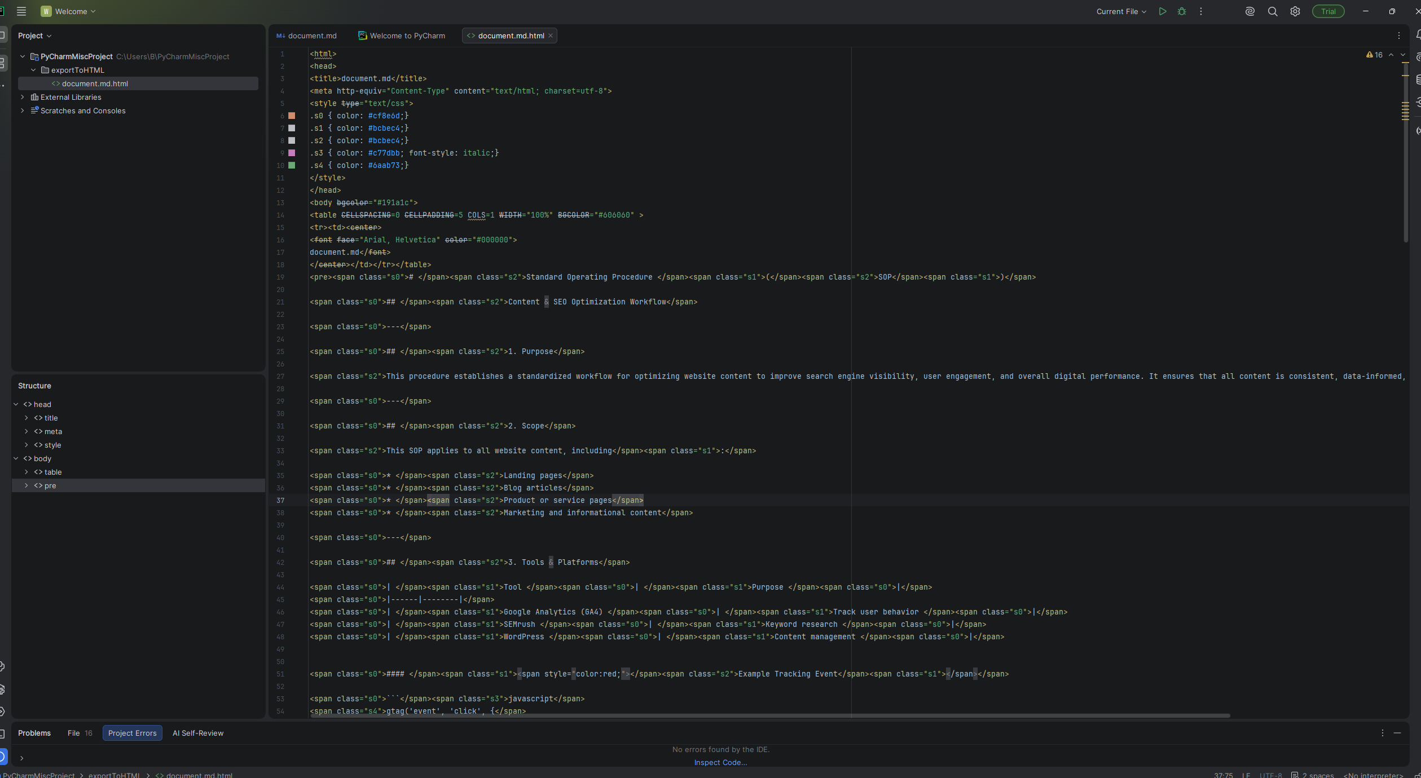Collapse the head node in Structure
Screen dimensions: 1421x778
coord(16,404)
